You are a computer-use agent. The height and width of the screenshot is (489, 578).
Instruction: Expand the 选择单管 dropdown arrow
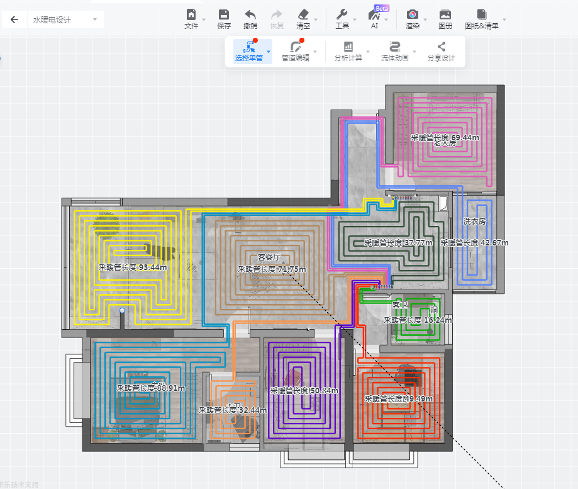(x=269, y=52)
